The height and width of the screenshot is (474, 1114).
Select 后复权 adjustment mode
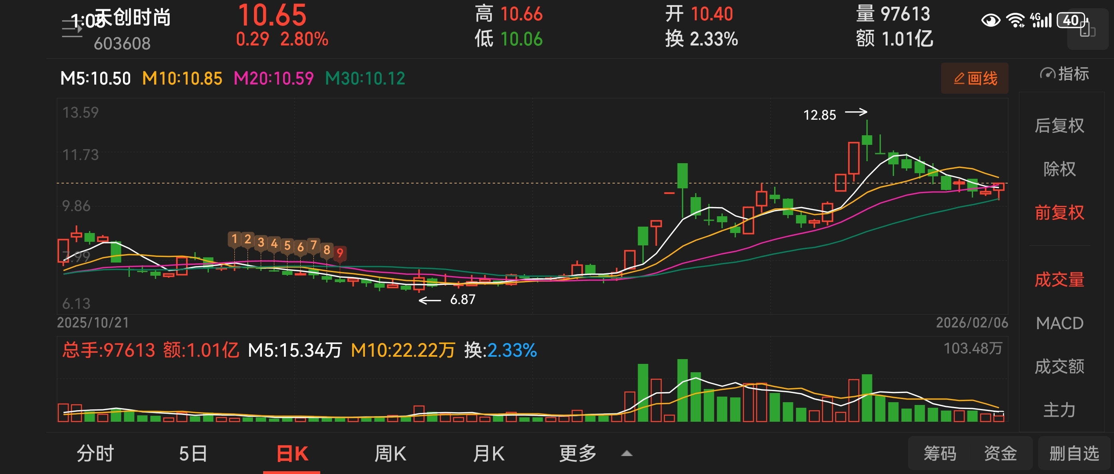[1059, 126]
